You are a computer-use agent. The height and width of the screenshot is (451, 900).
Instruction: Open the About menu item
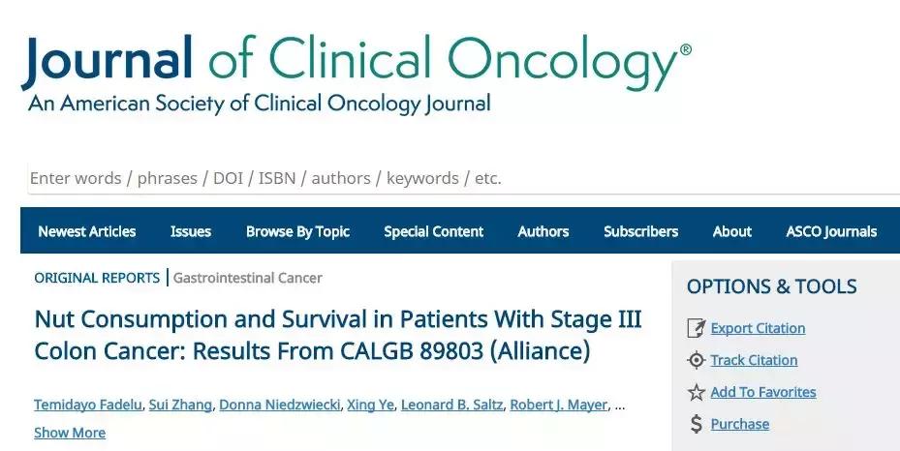(x=731, y=231)
